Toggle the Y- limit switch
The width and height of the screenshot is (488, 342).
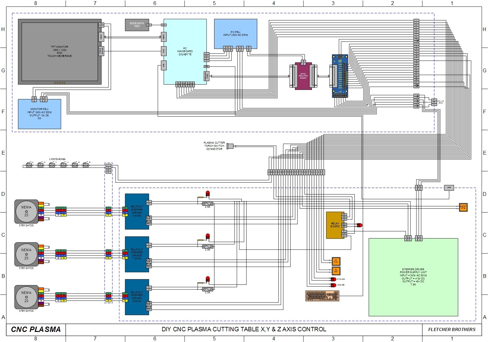pyautogui.click(x=52, y=165)
